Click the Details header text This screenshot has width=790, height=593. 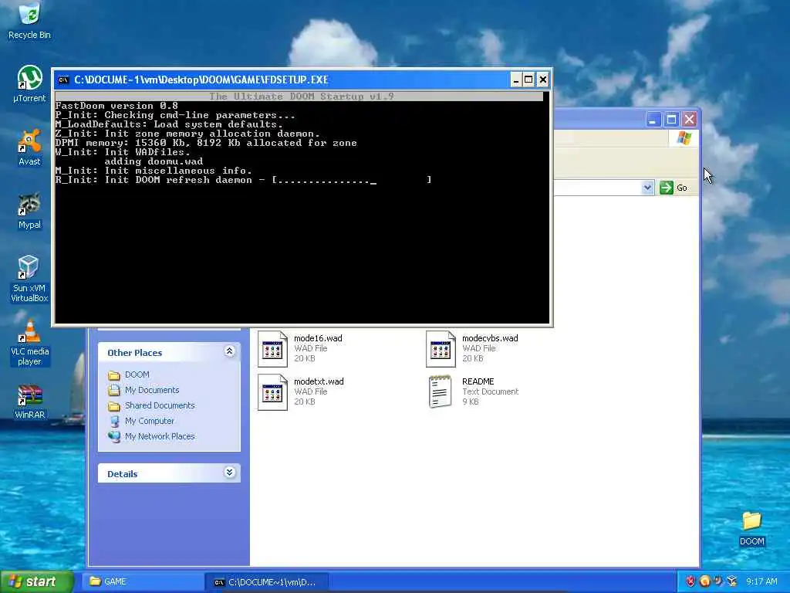pyautogui.click(x=123, y=474)
